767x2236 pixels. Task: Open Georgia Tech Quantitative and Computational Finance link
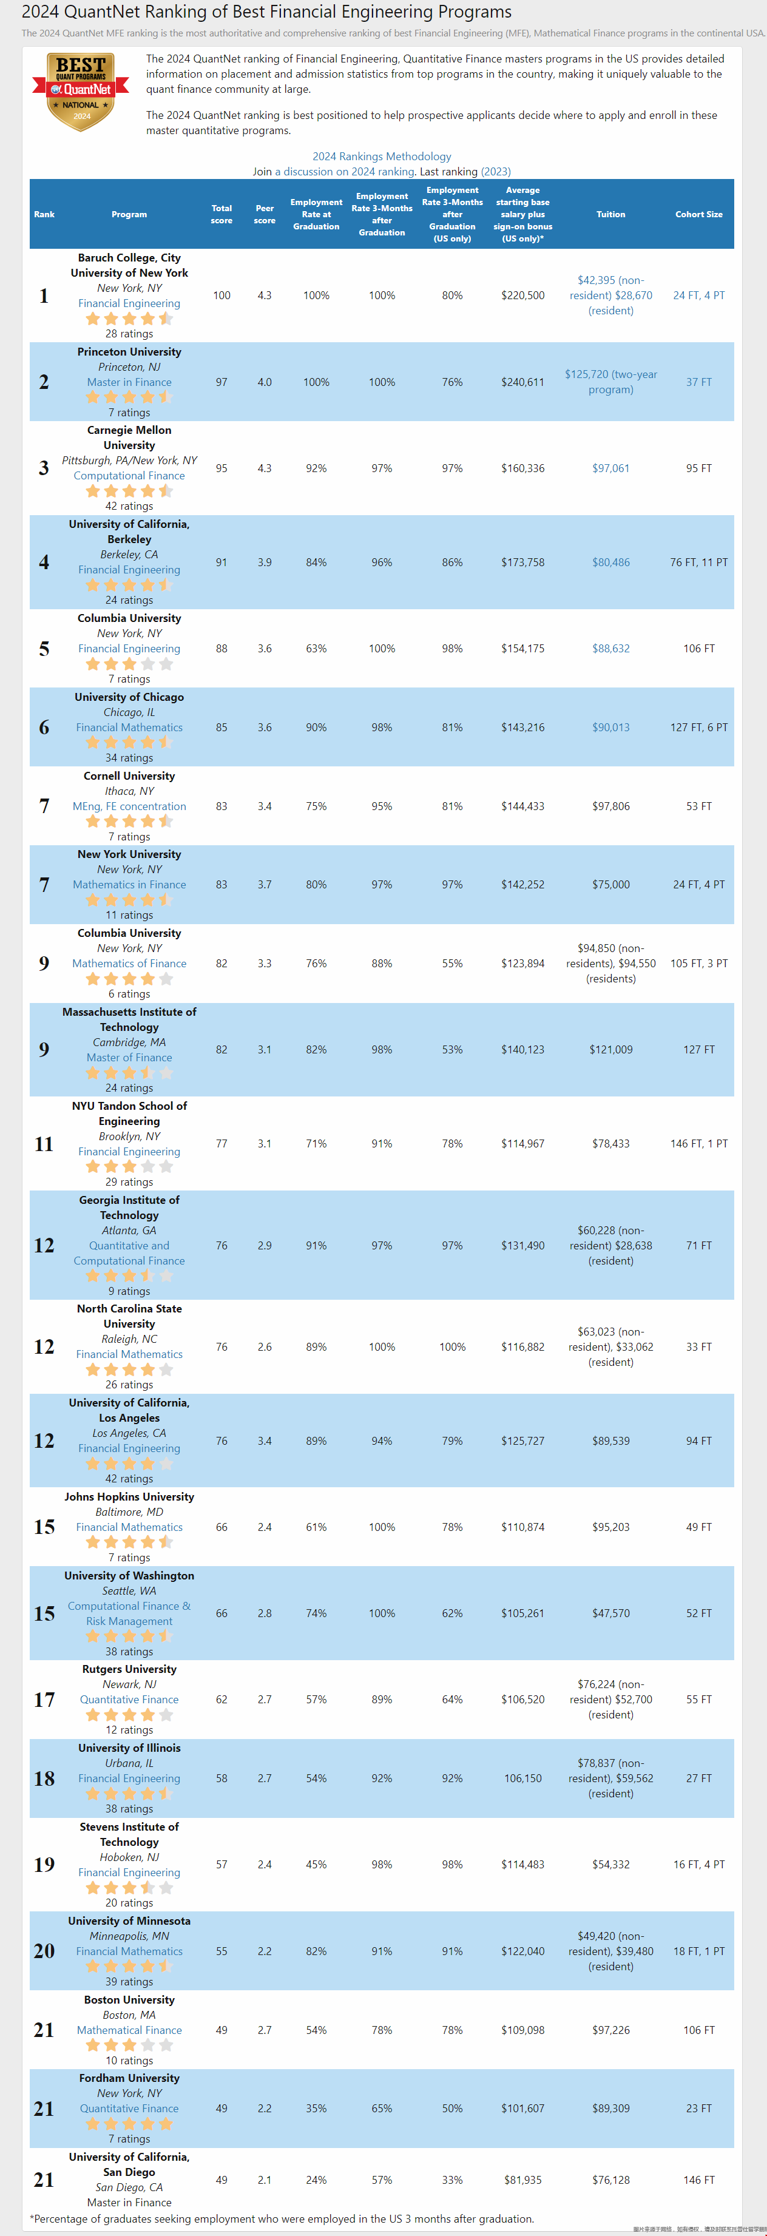[x=129, y=1254]
